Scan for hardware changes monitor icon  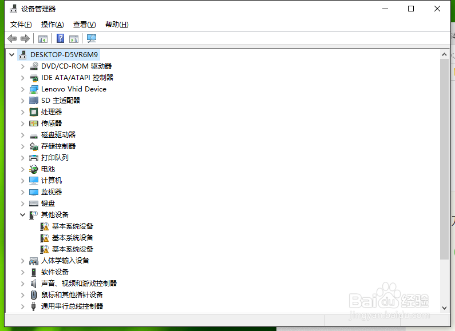[x=92, y=38]
